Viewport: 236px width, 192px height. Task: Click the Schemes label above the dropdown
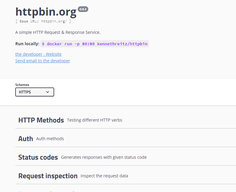pyautogui.click(x=22, y=85)
